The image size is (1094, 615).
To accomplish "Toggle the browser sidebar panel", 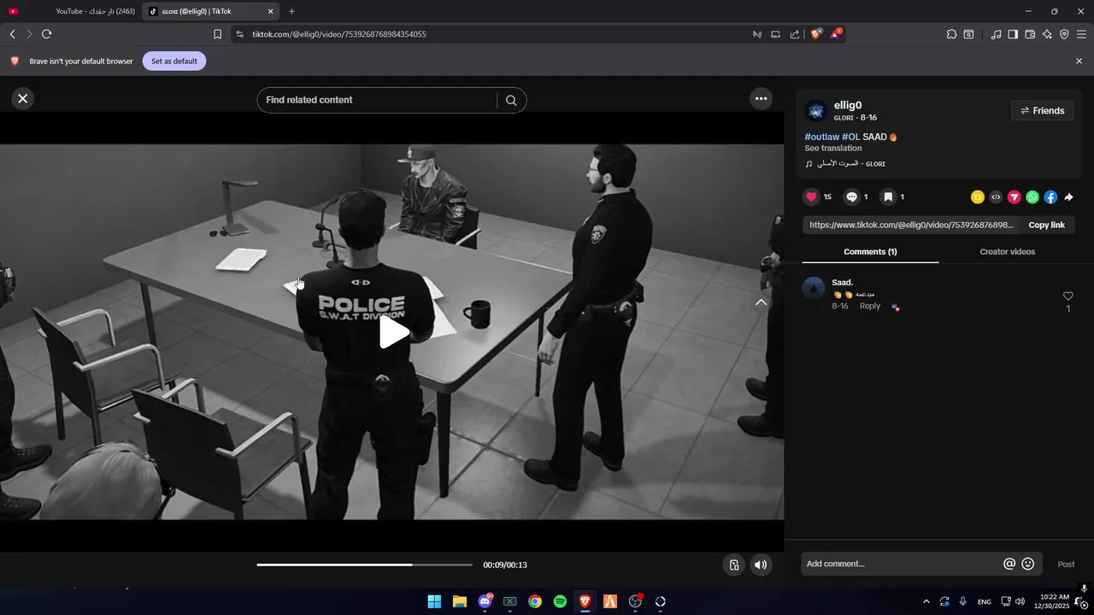I will [x=1013, y=34].
